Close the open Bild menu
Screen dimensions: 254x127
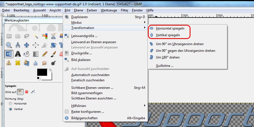67,10
